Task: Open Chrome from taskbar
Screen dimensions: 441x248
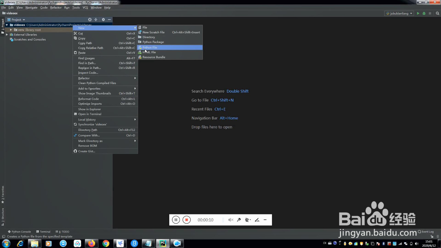Action: [106, 243]
